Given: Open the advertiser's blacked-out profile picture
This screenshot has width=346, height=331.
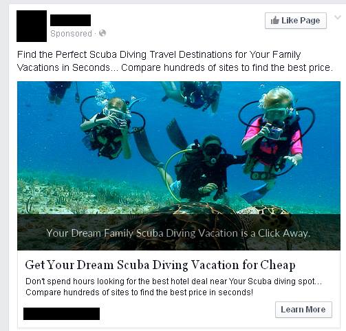Looking at the screenshot, I should pyautogui.click(x=32, y=26).
